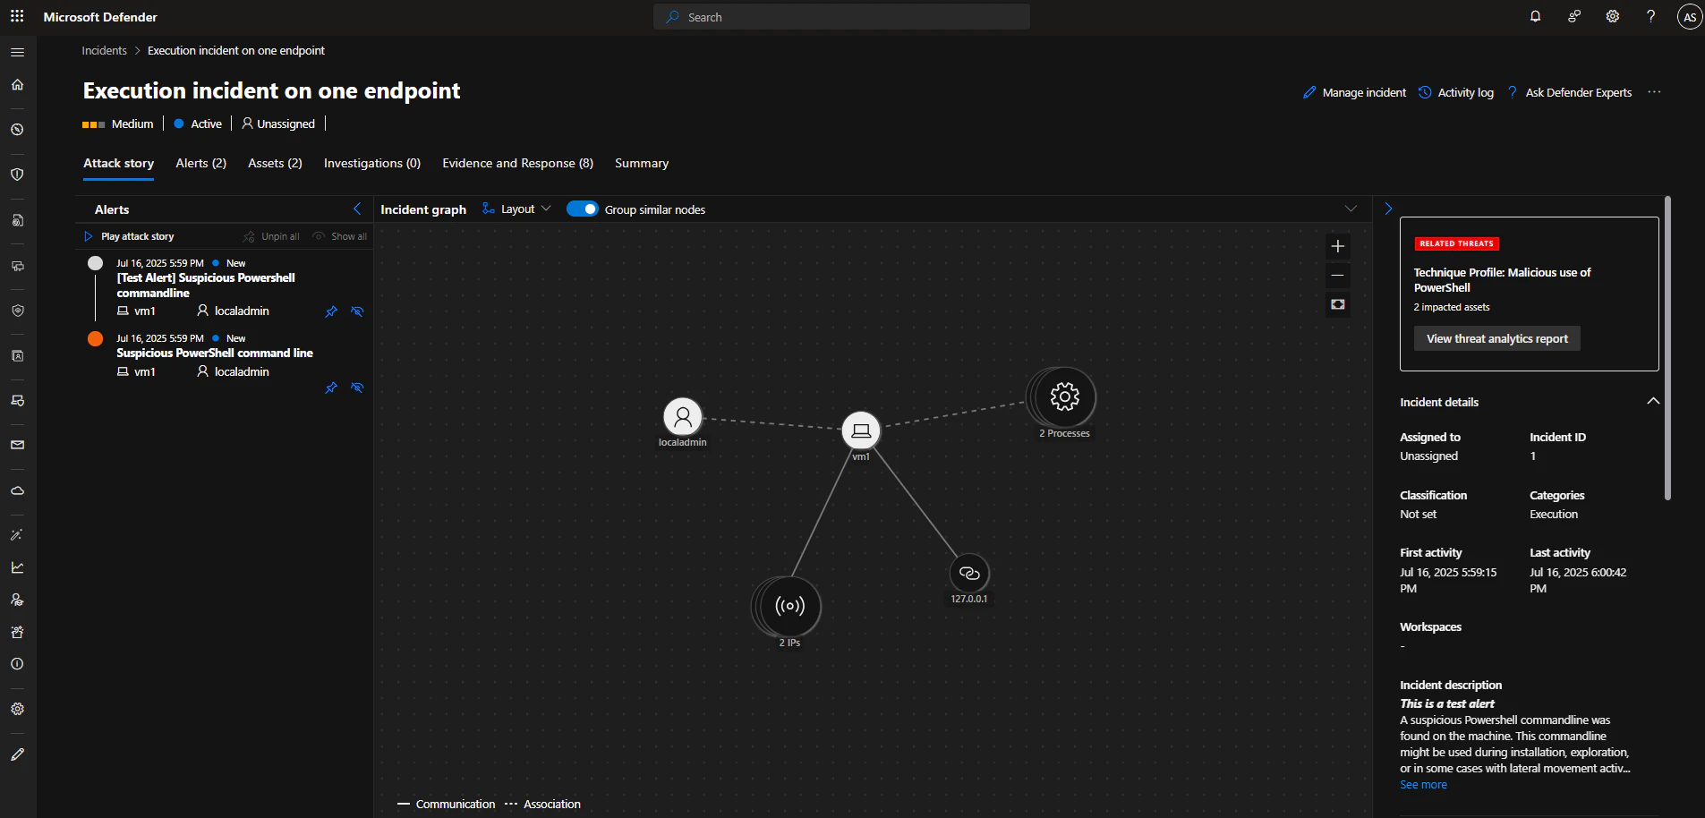
Task: Open the Activity log
Action: coord(1456,92)
